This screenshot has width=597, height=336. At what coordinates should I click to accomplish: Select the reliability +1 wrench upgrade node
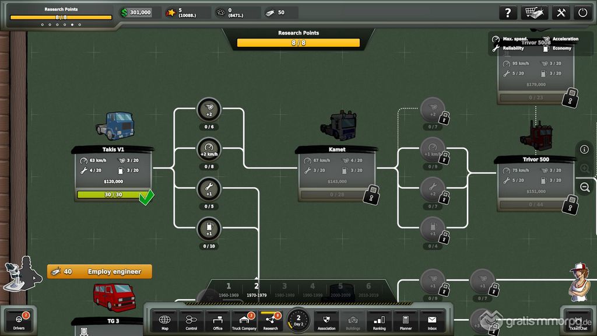coord(209,189)
